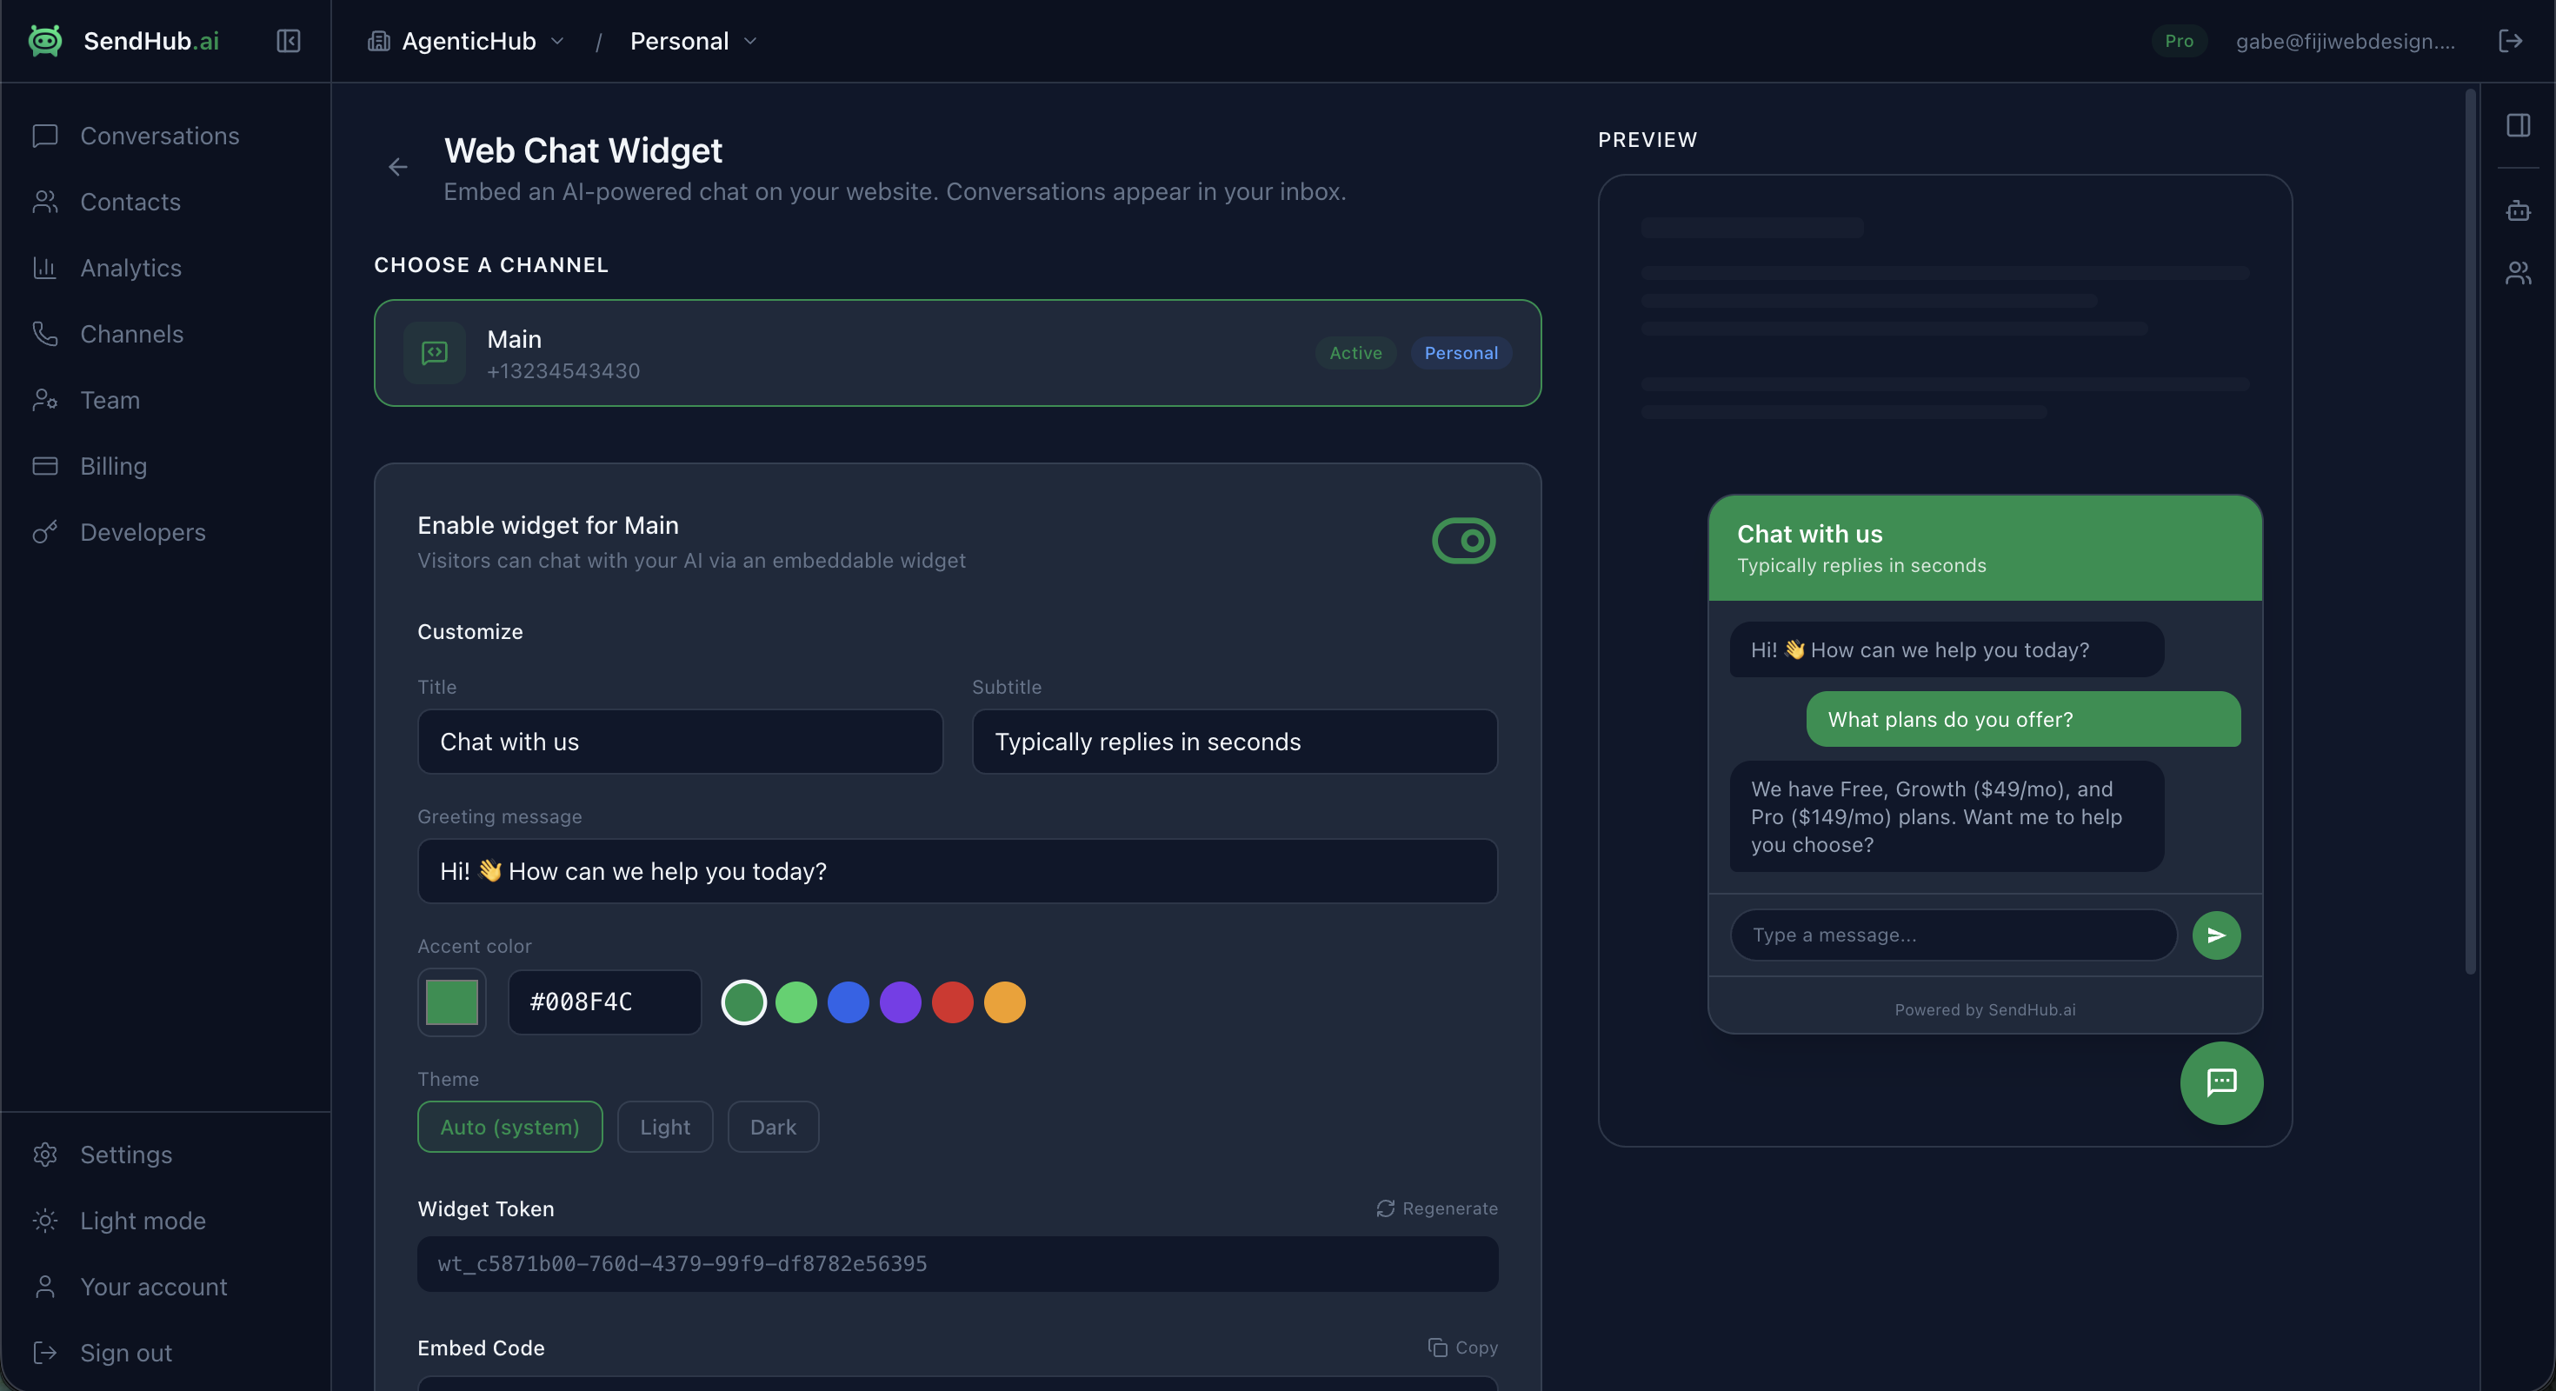
Task: Select the dark green accent swatch
Action: point(743,1002)
